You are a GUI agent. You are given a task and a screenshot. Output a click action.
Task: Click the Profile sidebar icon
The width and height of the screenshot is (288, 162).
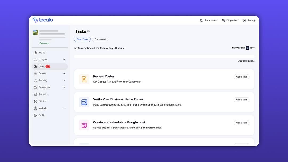click(35, 53)
